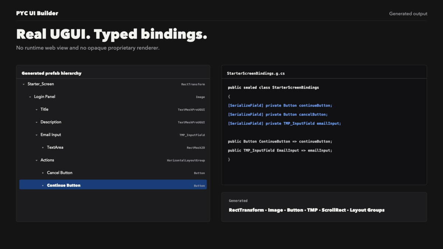
Task: Collapse the Login Panel node arrow
Action: [30, 97]
